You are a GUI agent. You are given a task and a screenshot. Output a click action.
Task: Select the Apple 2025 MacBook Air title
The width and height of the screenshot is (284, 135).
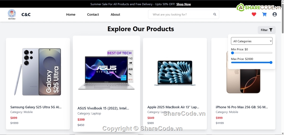[x=173, y=107]
